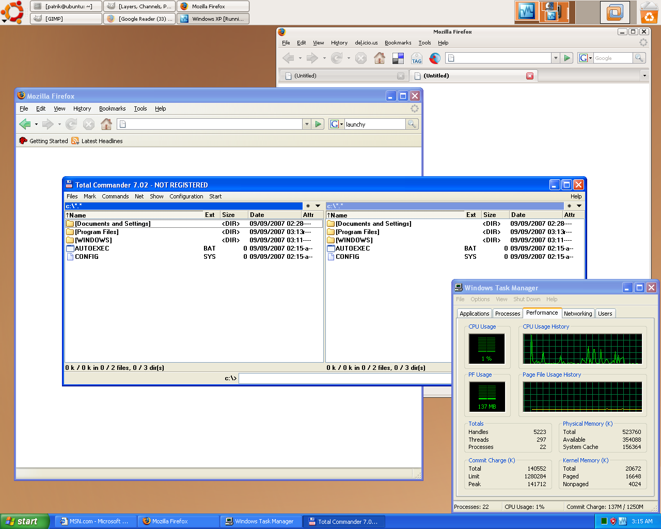Expand address bar dropdown in Firefox with del.icio.us menu
The width and height of the screenshot is (661, 529).
pos(556,58)
